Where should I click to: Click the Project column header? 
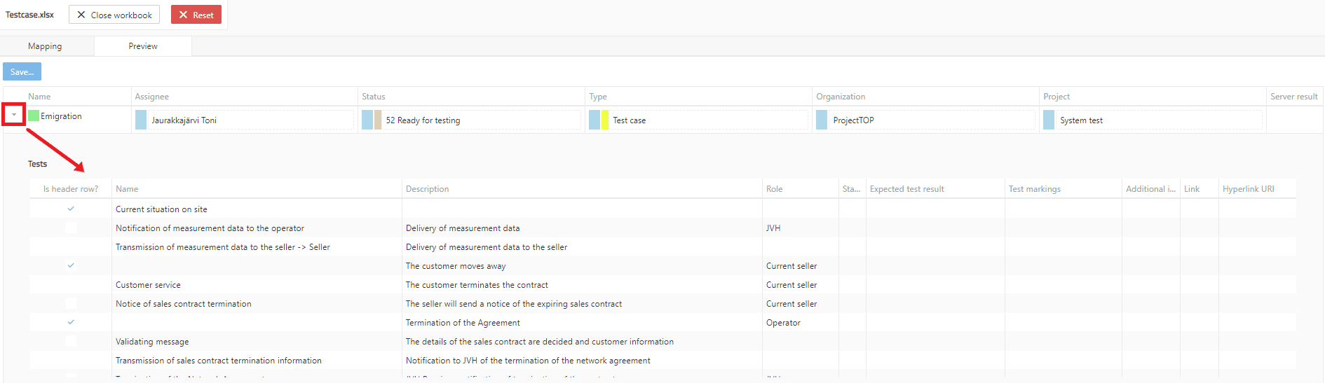coord(1153,97)
